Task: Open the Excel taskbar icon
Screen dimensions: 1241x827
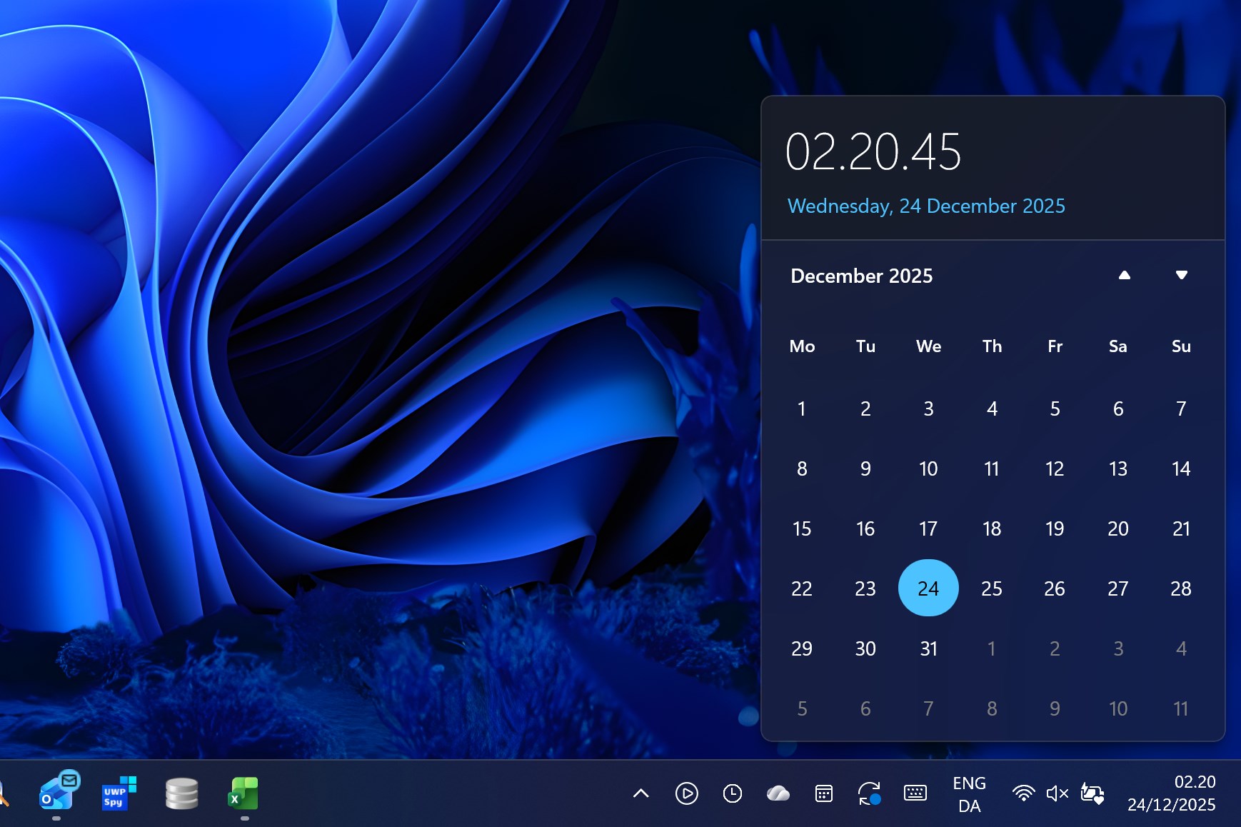Action: coord(243,793)
